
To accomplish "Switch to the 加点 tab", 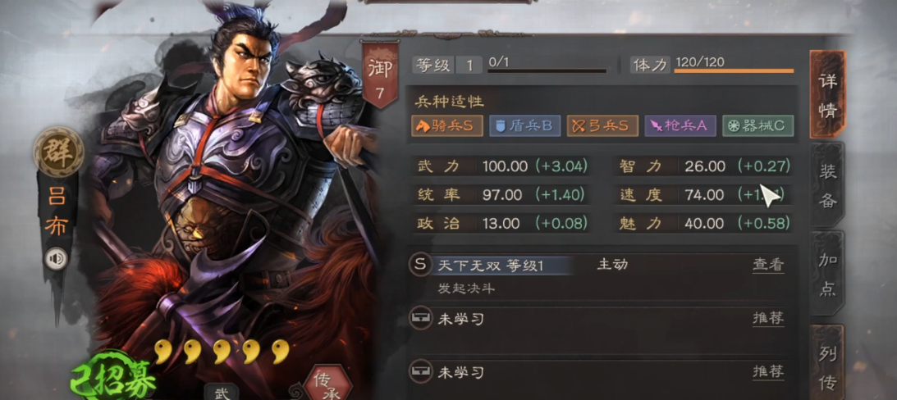I will 828,273.
